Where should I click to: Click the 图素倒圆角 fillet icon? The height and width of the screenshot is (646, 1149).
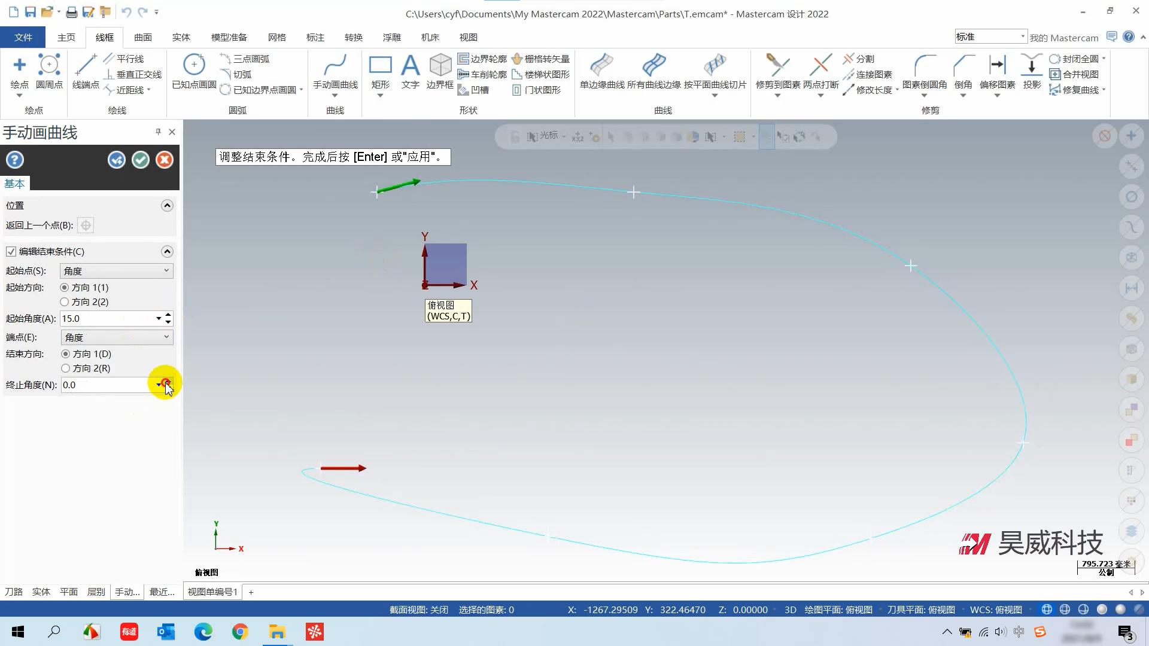[925, 65]
